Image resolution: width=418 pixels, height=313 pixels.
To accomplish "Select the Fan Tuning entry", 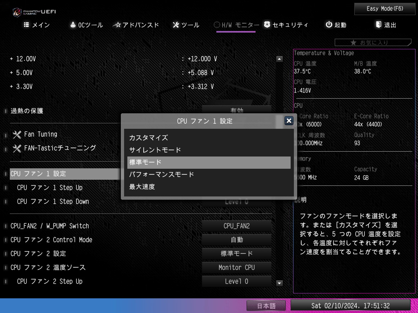I will pyautogui.click(x=40, y=134).
